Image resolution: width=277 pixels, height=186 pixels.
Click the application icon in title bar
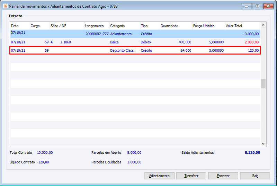[5, 6]
